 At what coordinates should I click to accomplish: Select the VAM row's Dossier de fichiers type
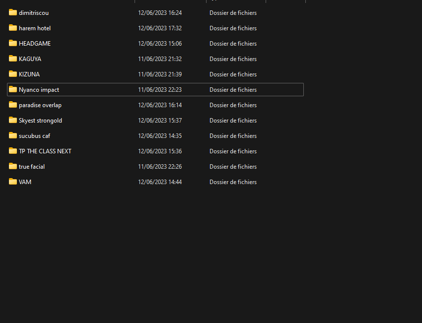pyautogui.click(x=233, y=182)
